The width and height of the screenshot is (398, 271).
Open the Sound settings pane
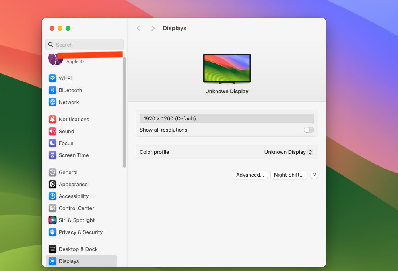click(x=66, y=131)
